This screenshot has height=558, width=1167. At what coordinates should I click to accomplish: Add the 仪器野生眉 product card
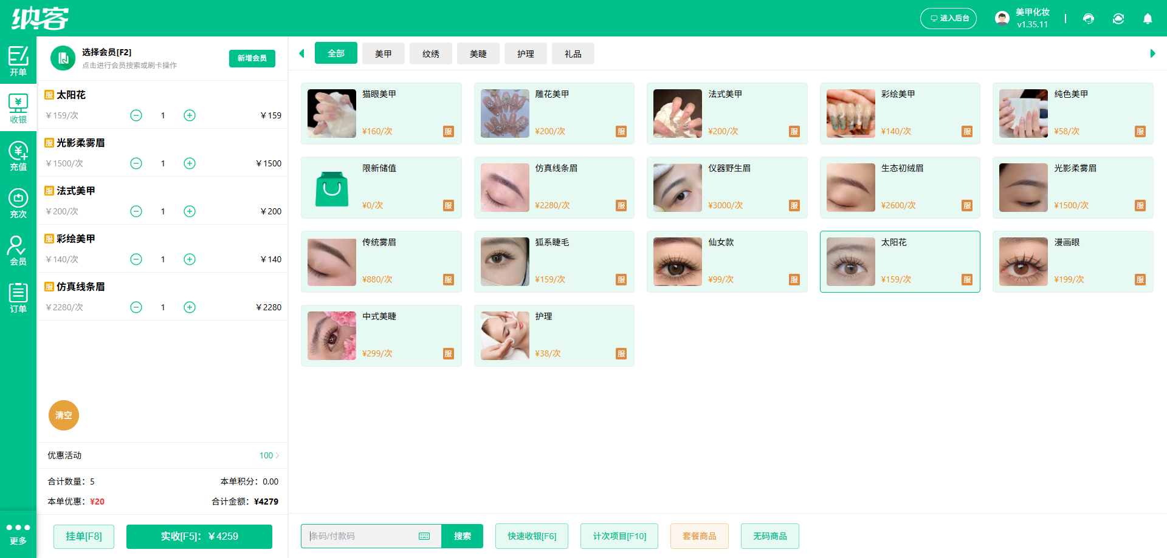click(727, 188)
